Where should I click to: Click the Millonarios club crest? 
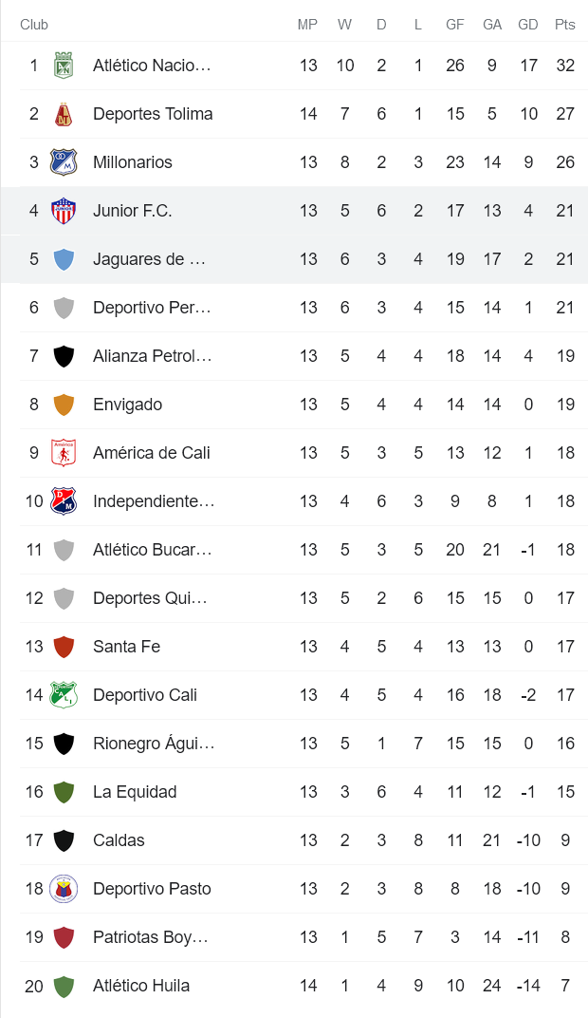(64, 162)
